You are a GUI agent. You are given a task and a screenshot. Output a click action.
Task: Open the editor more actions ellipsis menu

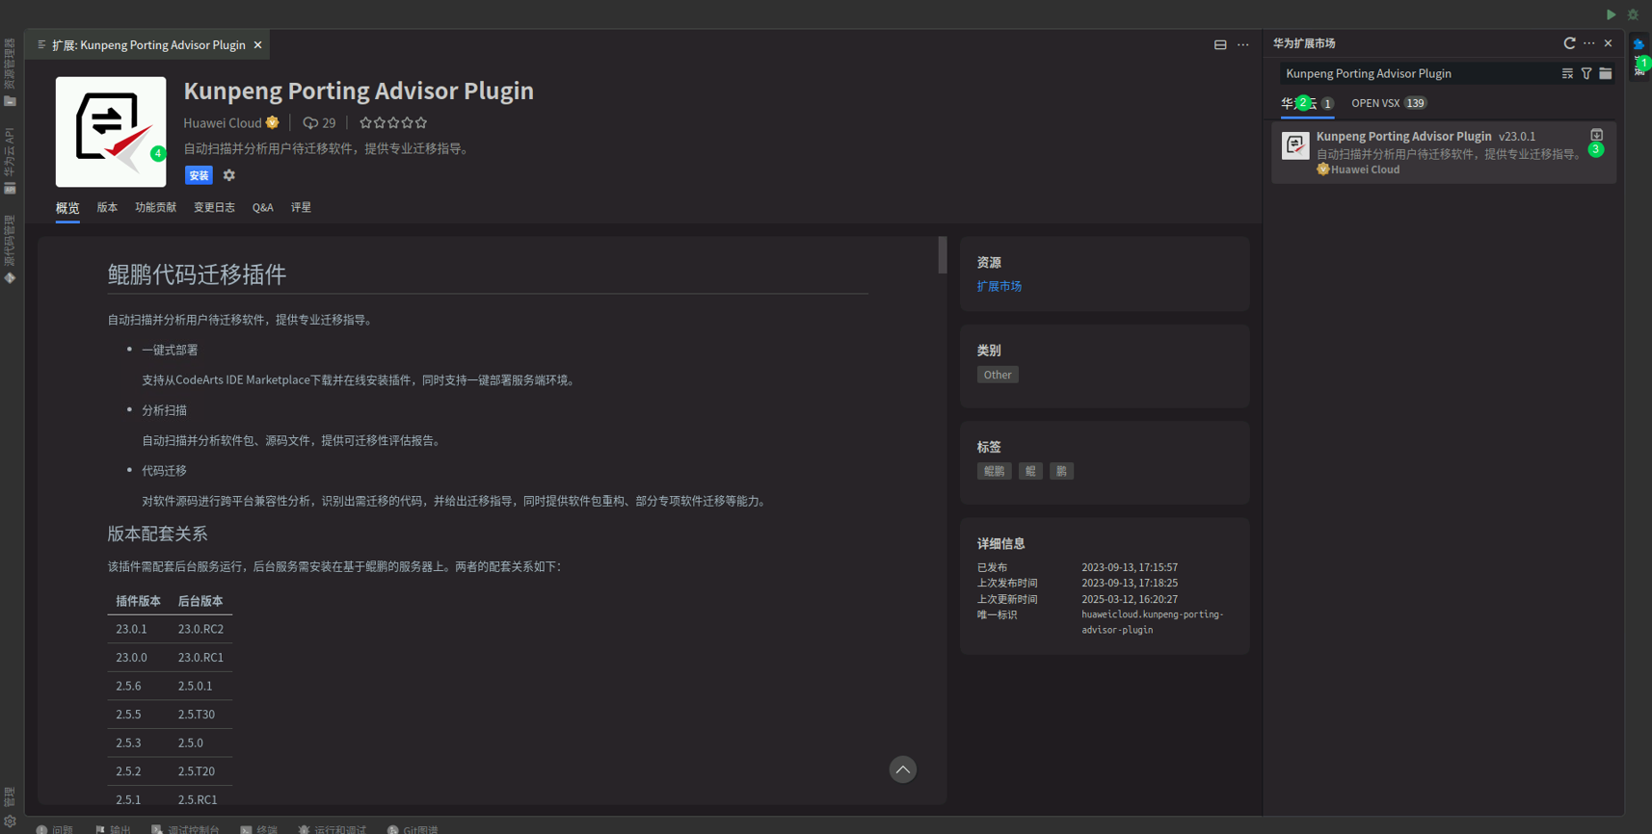click(1243, 45)
